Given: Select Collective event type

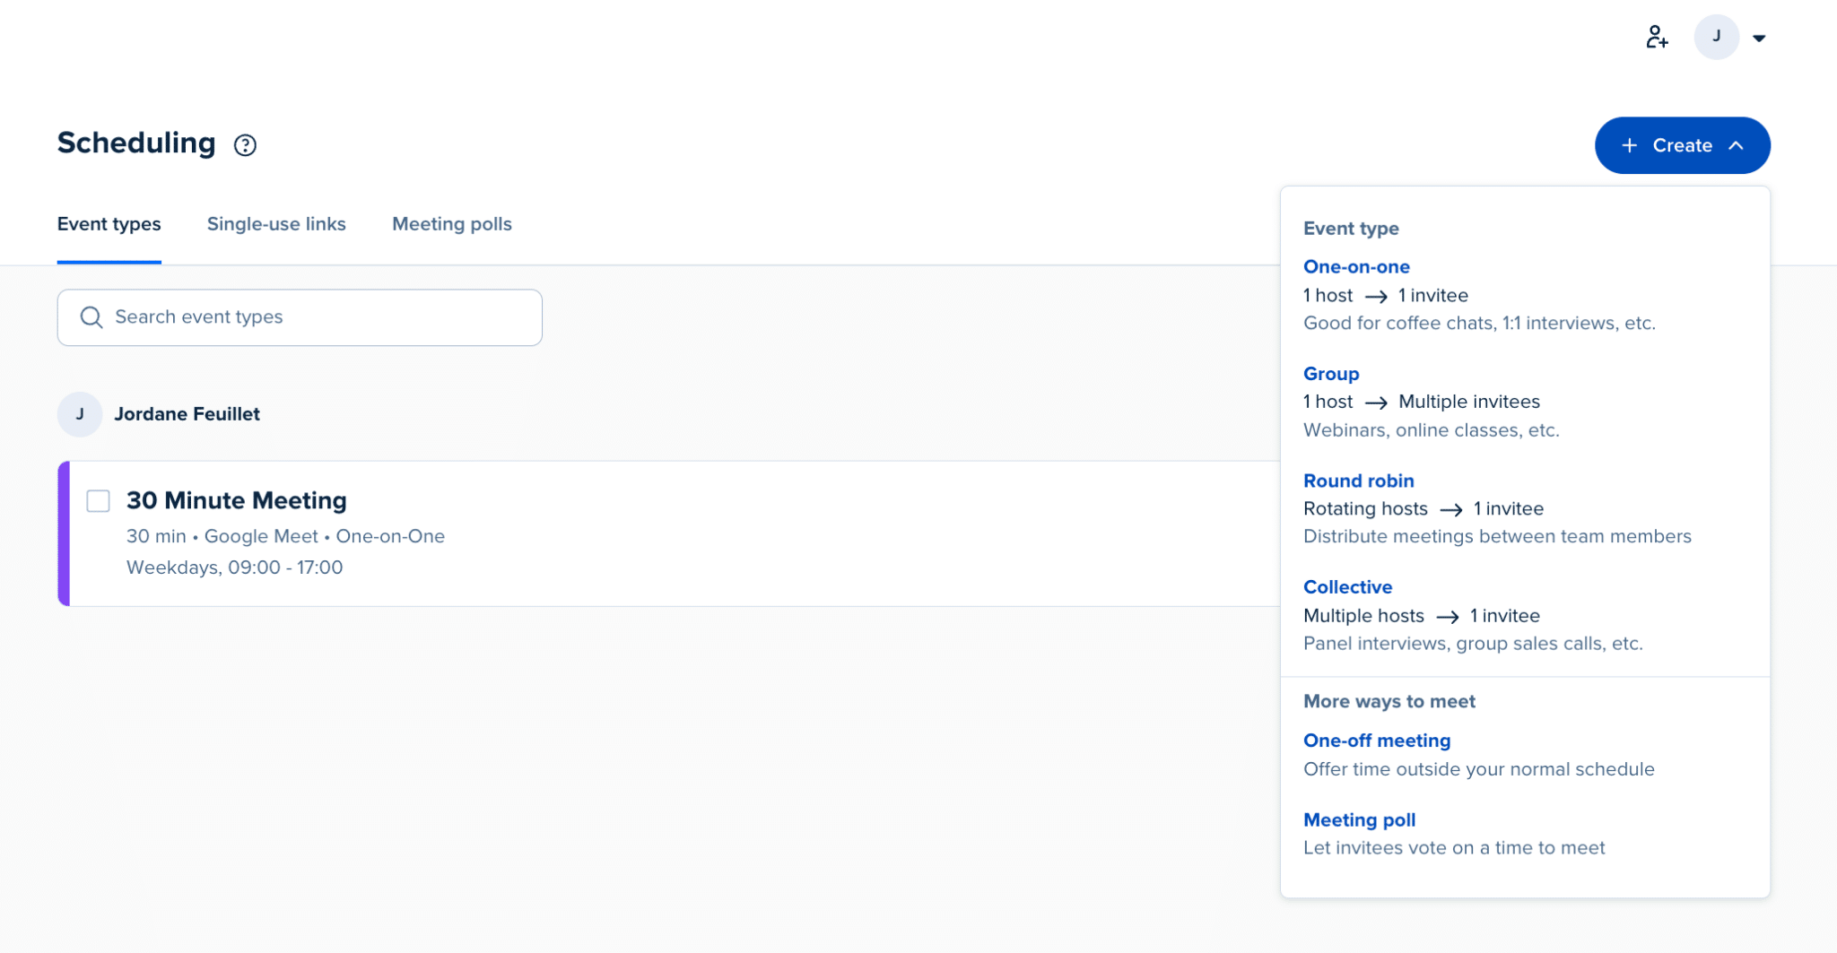Looking at the screenshot, I should pyautogui.click(x=1347, y=587).
